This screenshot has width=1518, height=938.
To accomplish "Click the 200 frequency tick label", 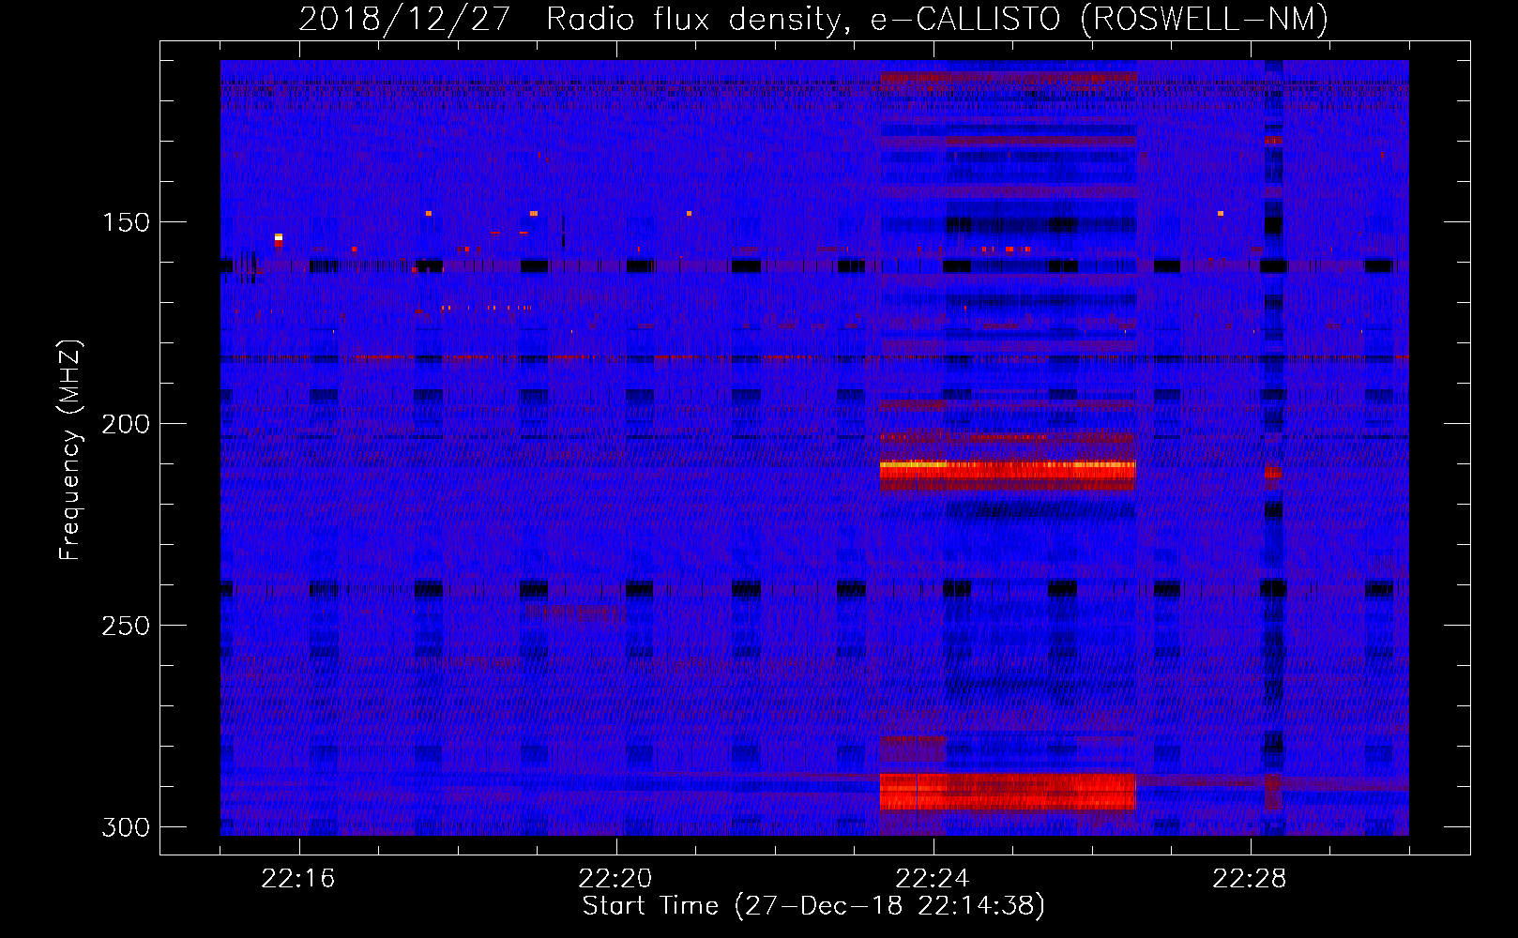I will 126,424.
